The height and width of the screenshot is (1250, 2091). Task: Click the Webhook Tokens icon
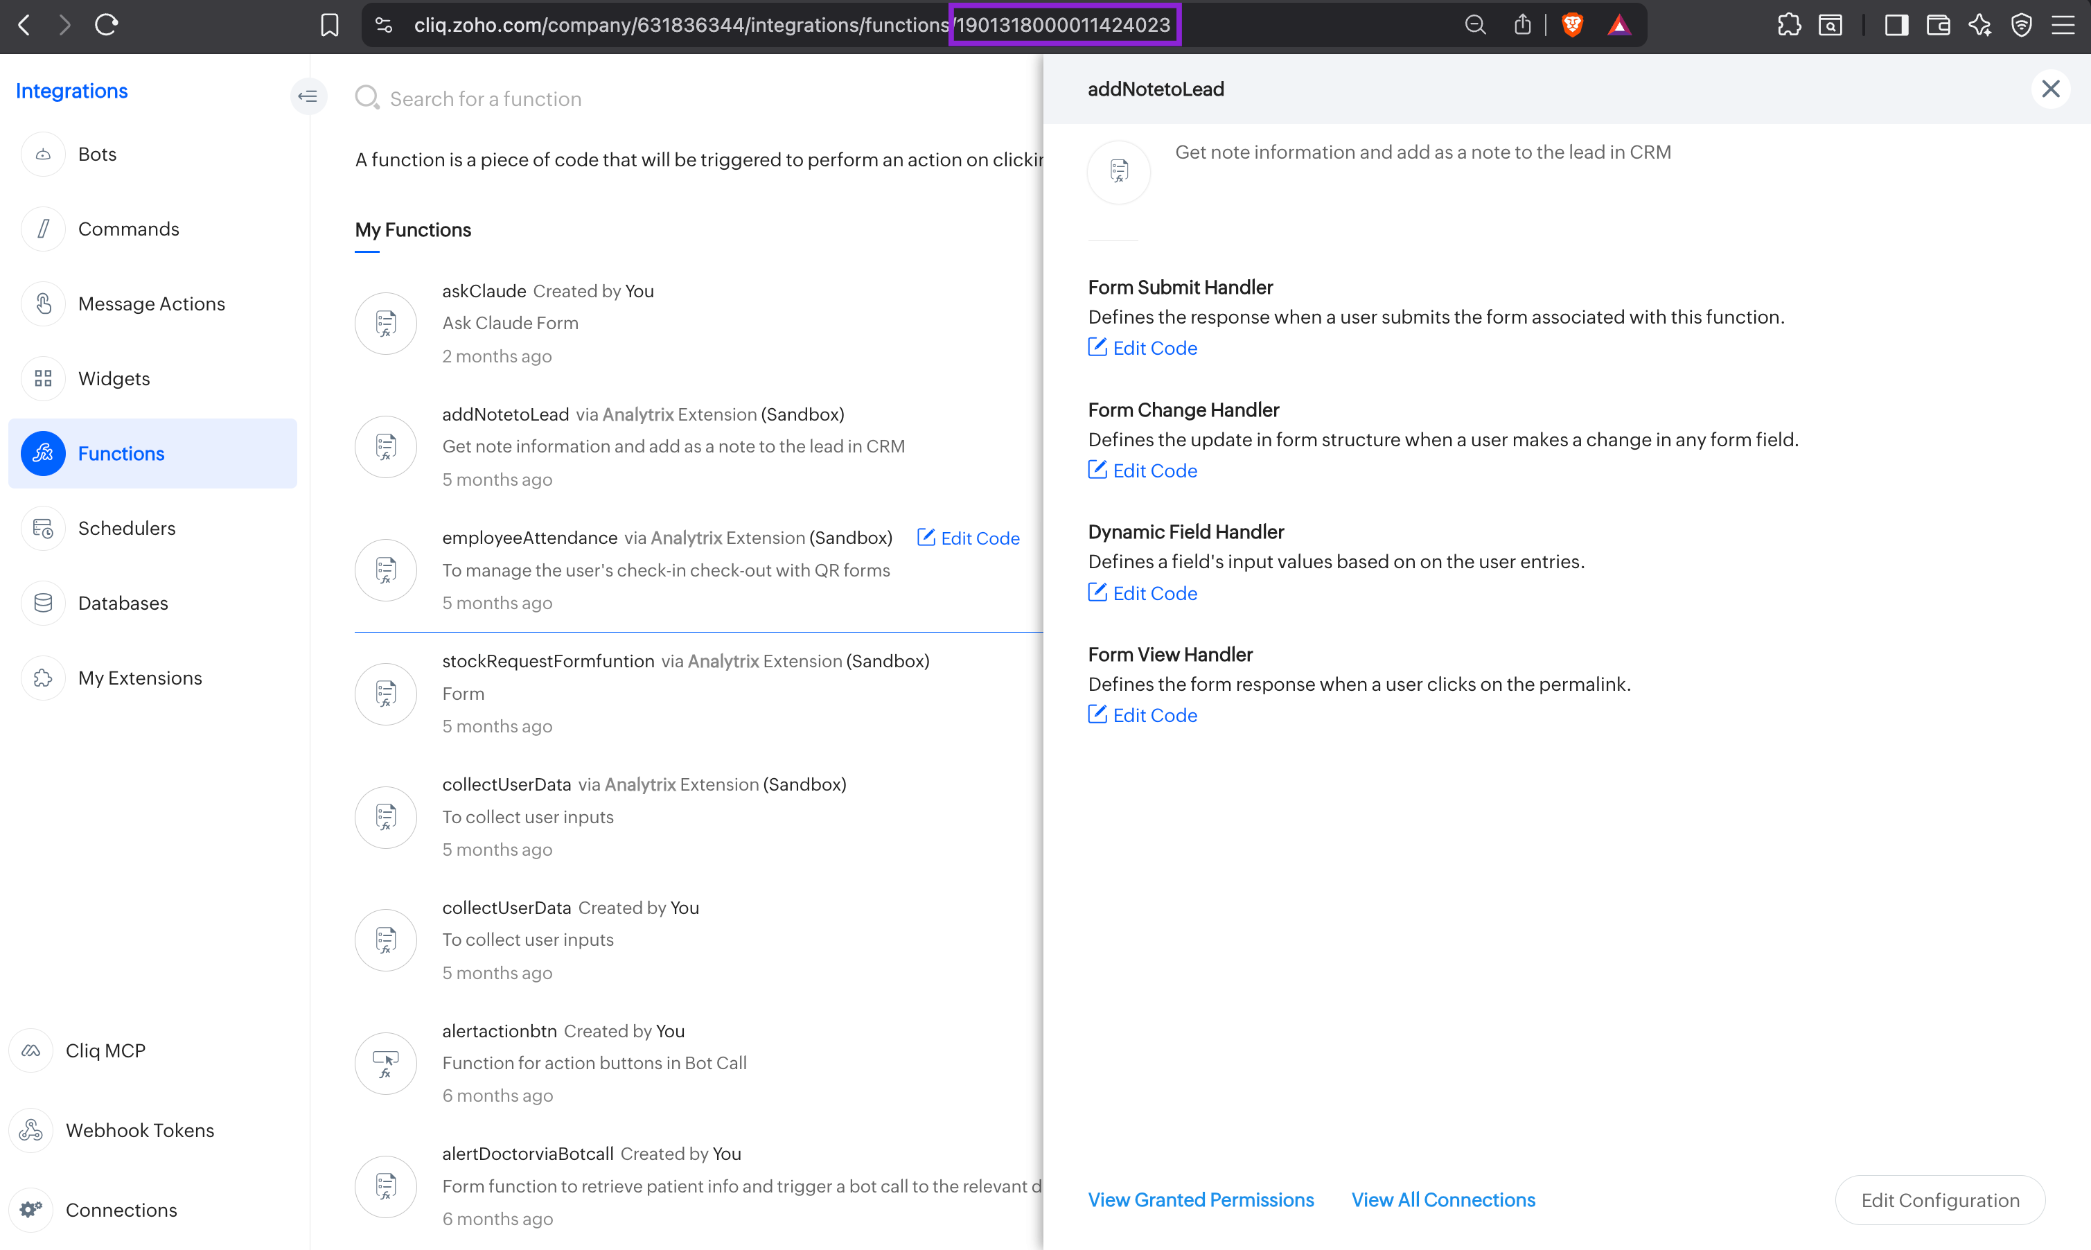(31, 1130)
